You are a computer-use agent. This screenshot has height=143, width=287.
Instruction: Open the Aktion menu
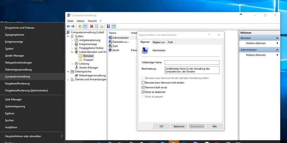coord(80,21)
